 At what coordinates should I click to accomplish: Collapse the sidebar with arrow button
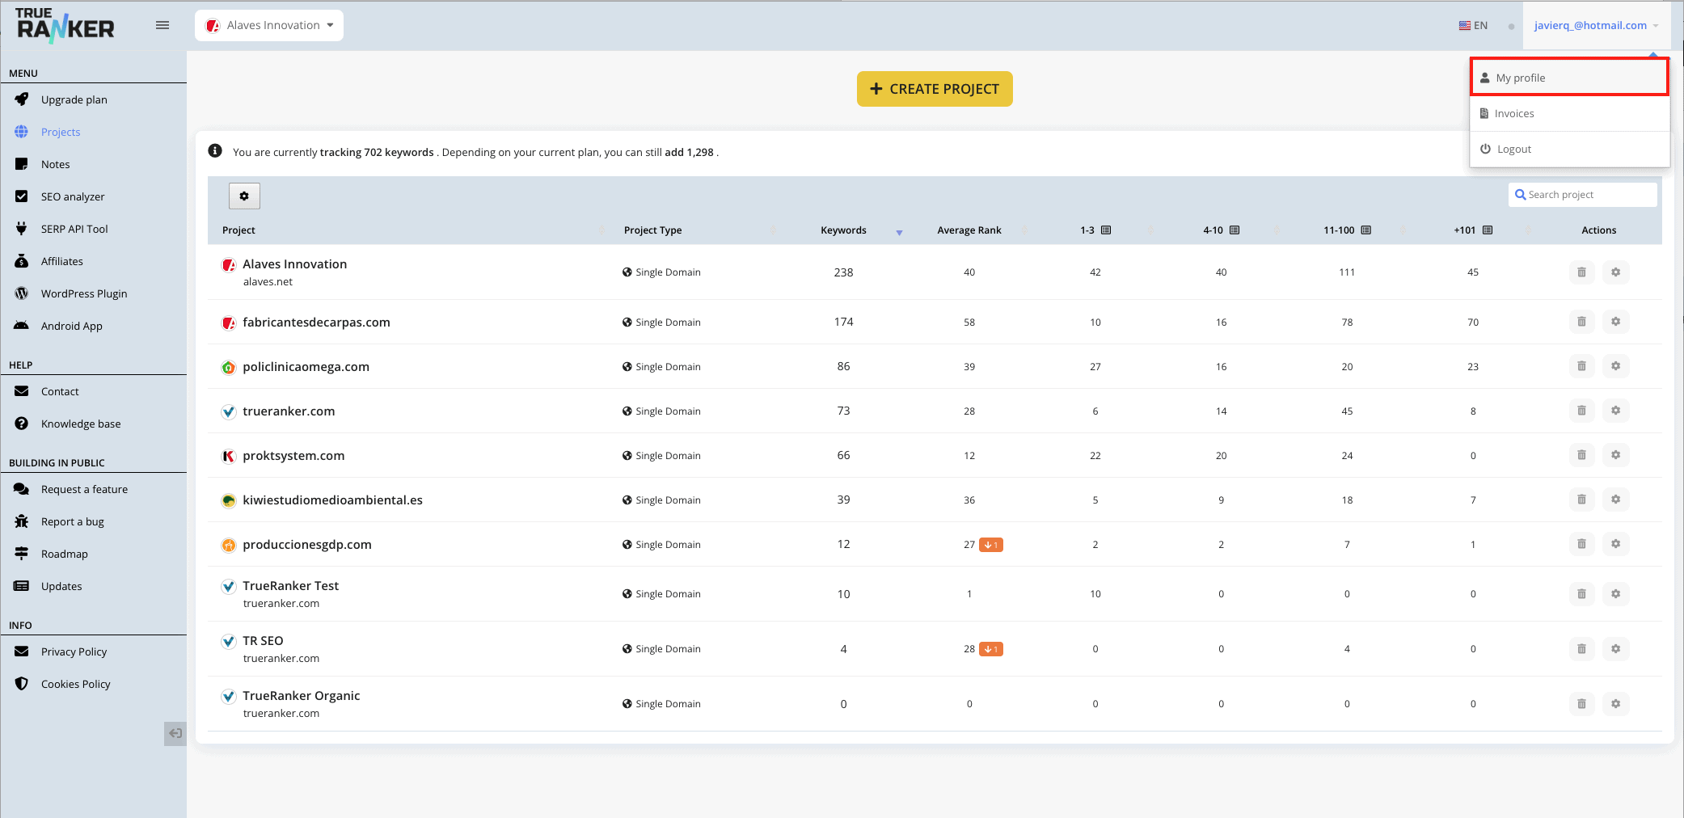point(175,734)
